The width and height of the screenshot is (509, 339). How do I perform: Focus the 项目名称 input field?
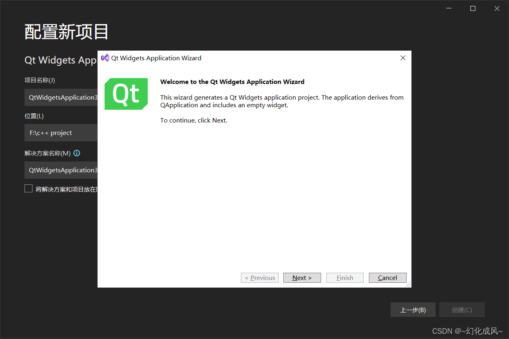click(x=61, y=98)
